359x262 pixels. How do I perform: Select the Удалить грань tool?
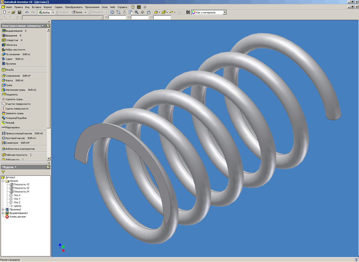pos(12,99)
